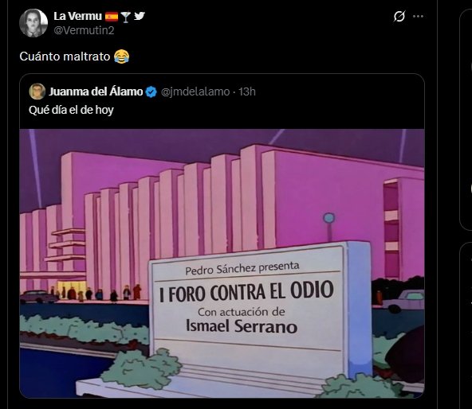This screenshot has width=472, height=409.
Task: Open Juanma del Álamo's profile name
Action: [x=96, y=92]
